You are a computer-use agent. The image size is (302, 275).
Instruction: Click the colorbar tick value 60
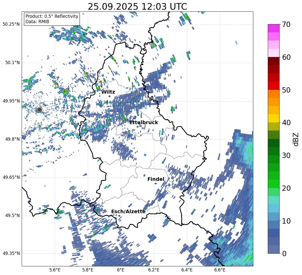pyautogui.click(x=286, y=57)
